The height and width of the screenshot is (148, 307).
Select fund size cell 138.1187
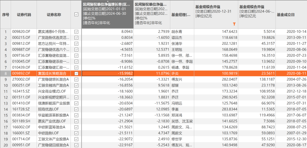257,79
